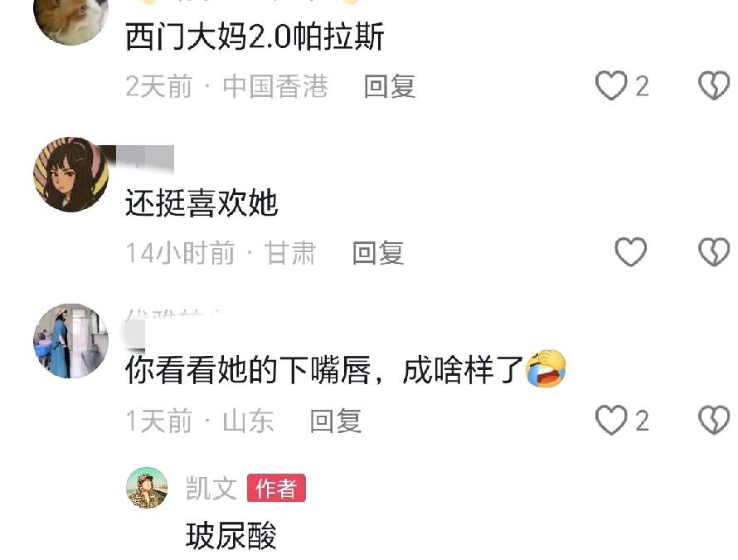Click the red 作者 author badge
The width and height of the screenshot is (738, 560).
tap(276, 488)
